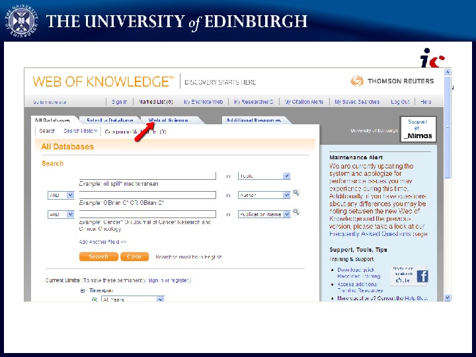
Task: Open the Web of Science tab
Action: point(169,120)
